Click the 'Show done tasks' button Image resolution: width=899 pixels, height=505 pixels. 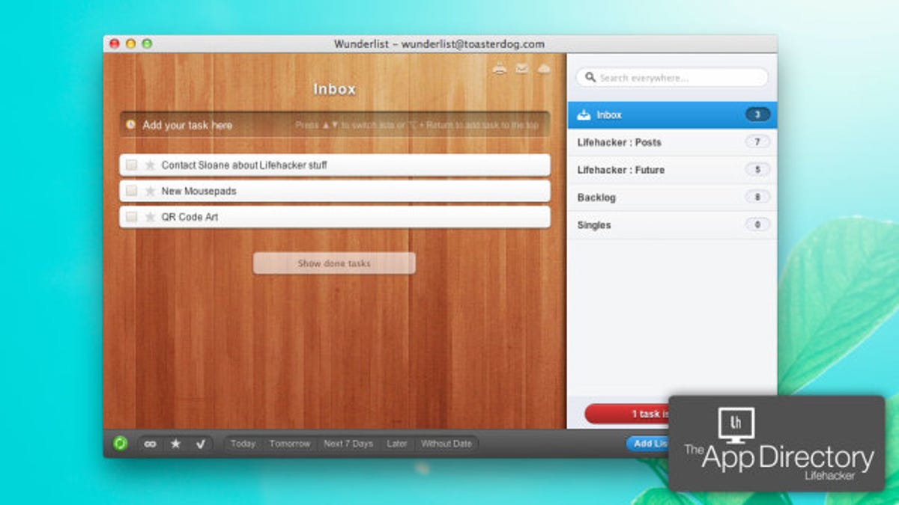click(334, 263)
